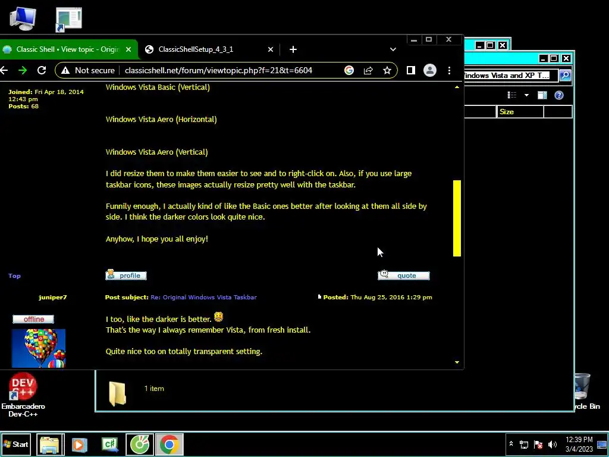Click the Google icon in address bar
This screenshot has height=457, width=609.
349,70
